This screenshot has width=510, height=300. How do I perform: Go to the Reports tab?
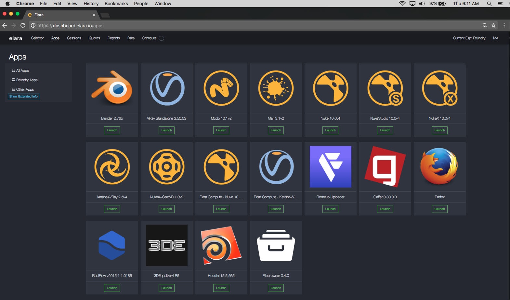tap(114, 38)
